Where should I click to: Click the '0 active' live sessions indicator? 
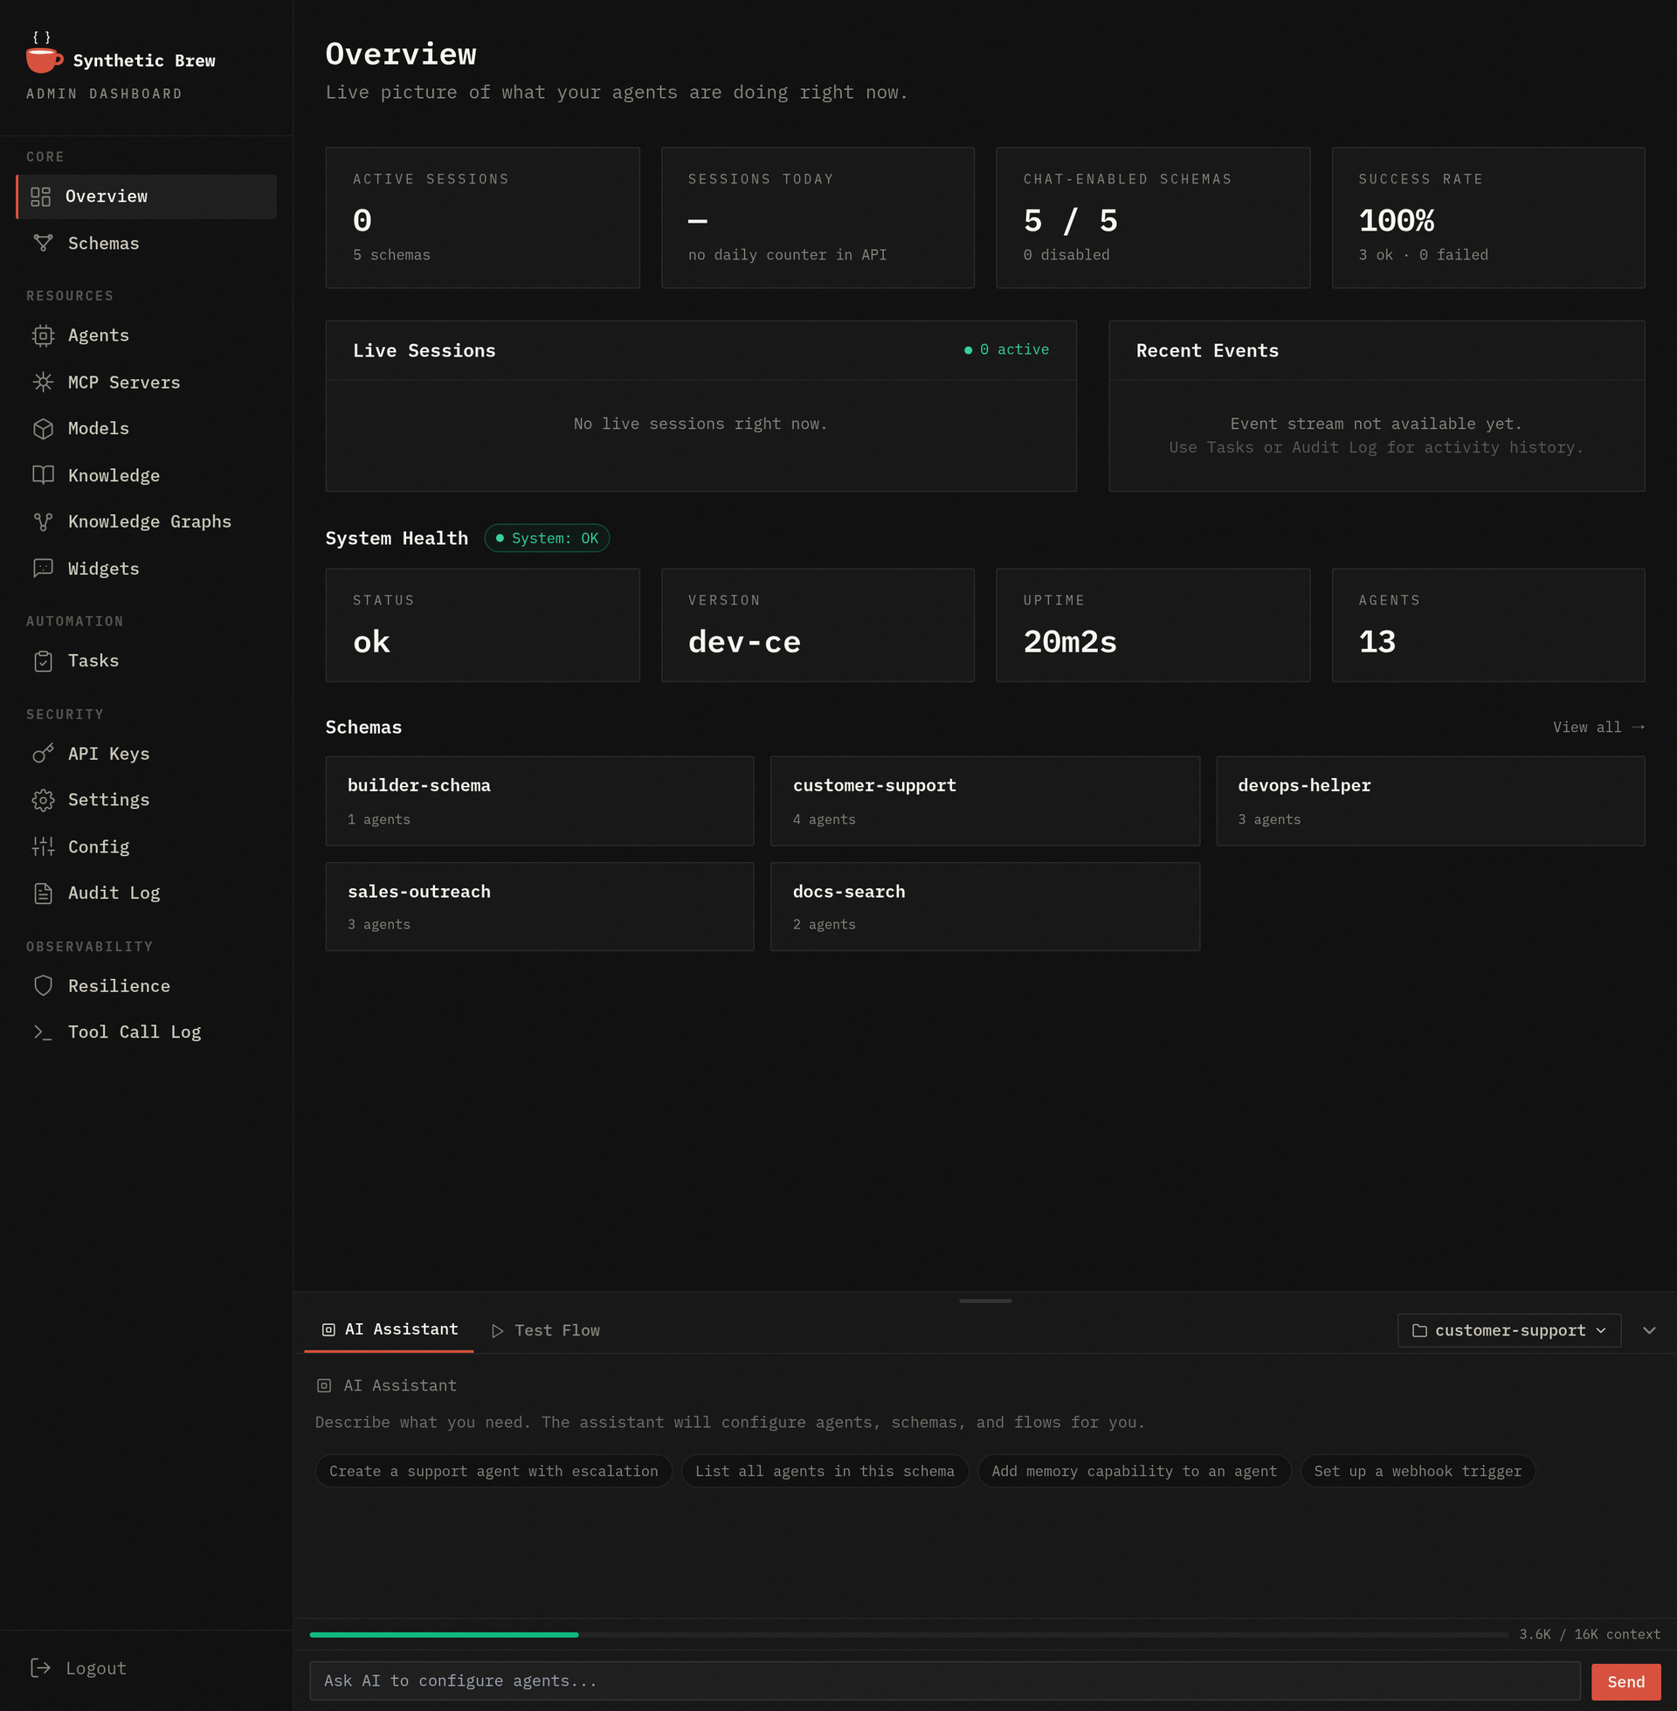pos(1006,349)
